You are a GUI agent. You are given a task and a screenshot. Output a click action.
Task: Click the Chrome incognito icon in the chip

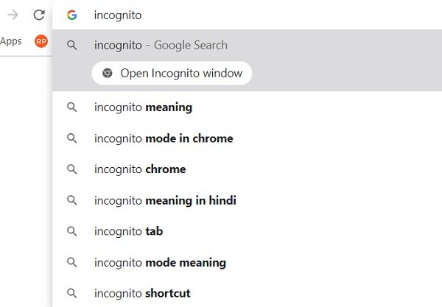[x=108, y=73]
